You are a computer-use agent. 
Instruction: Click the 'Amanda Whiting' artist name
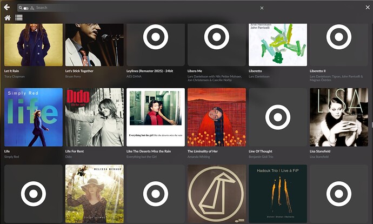pyautogui.click(x=198, y=156)
